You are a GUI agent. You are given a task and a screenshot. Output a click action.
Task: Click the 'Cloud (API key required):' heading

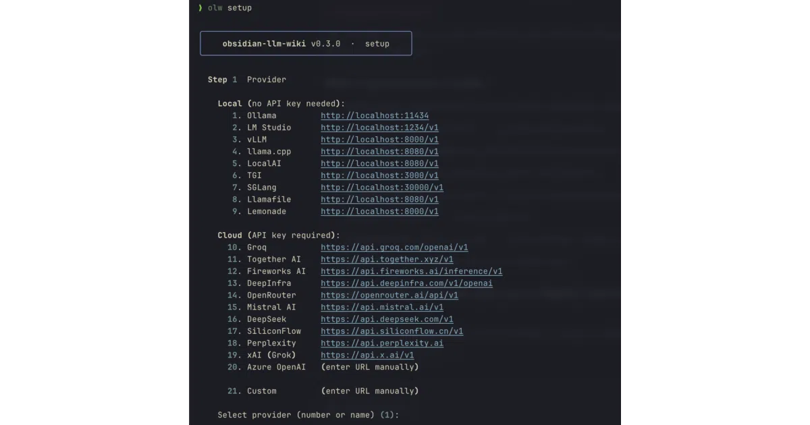pyautogui.click(x=279, y=235)
